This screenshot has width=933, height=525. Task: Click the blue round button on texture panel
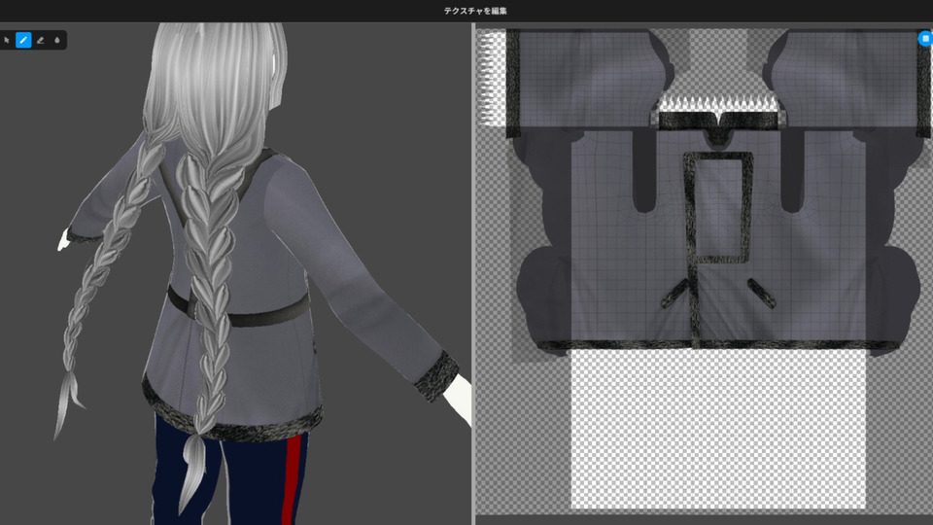[925, 39]
